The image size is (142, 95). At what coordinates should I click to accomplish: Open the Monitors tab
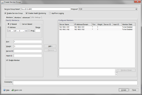coord(18,17)
